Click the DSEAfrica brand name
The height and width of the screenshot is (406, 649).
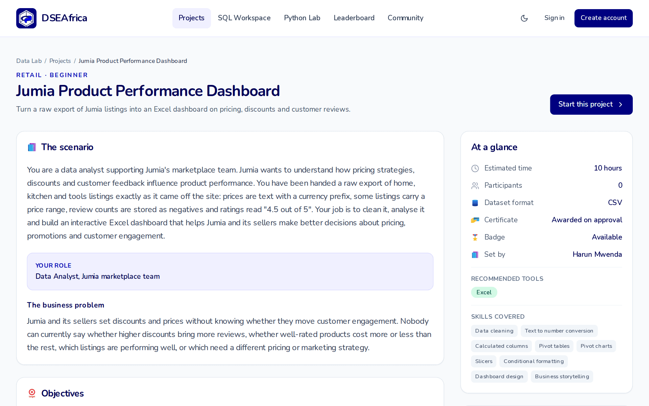tap(64, 18)
